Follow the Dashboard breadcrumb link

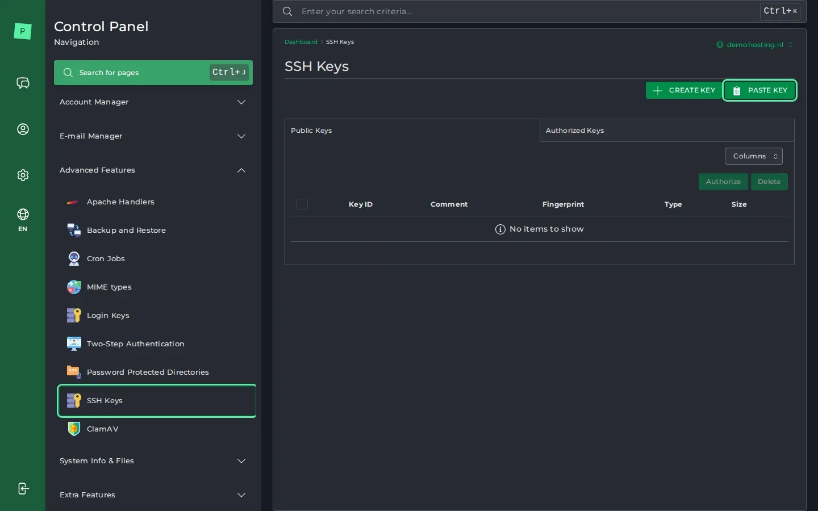click(301, 42)
